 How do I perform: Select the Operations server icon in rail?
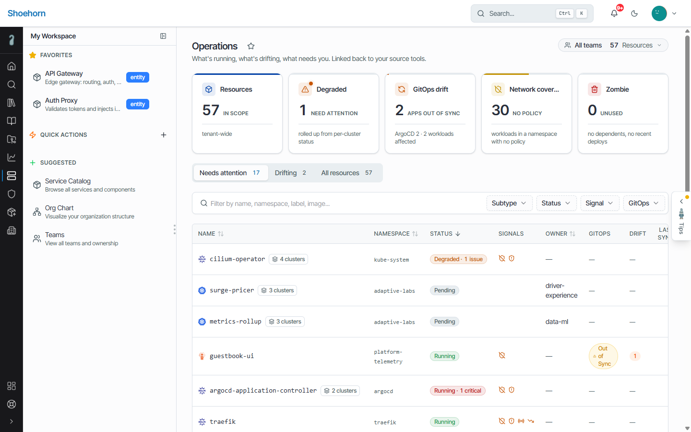12,176
